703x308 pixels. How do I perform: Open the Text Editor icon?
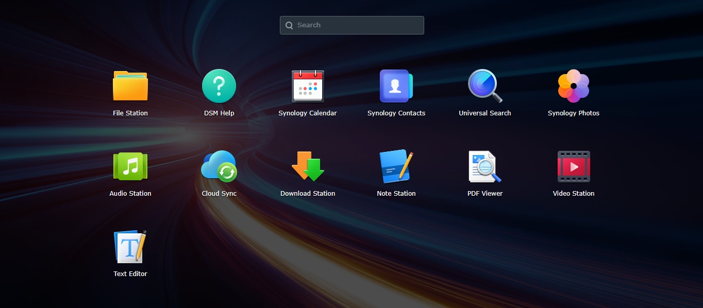tap(130, 247)
